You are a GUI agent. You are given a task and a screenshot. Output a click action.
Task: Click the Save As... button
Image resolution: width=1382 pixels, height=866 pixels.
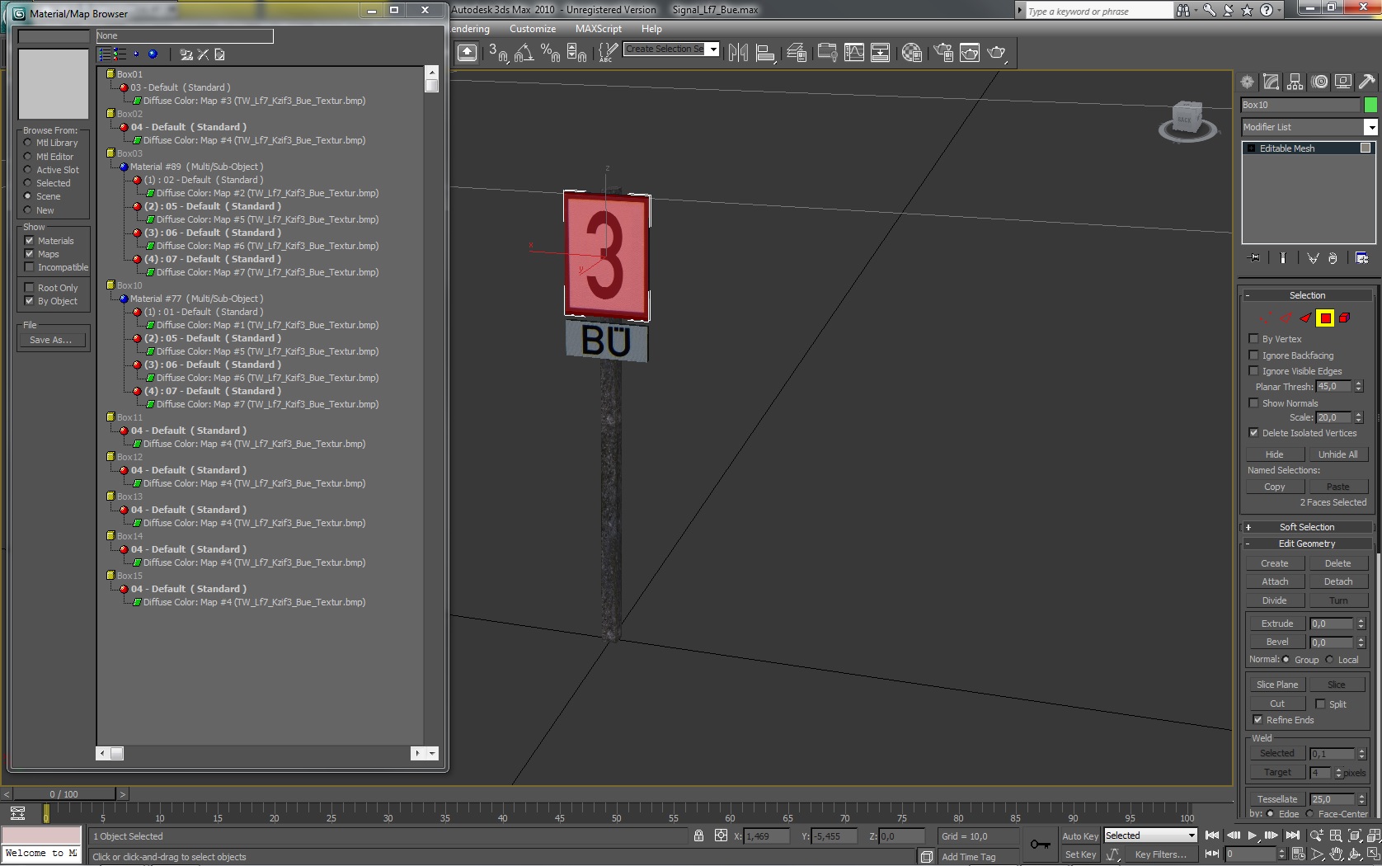(x=50, y=340)
